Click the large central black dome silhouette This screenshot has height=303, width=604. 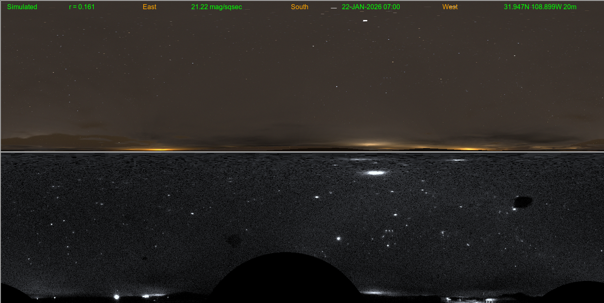(x=286, y=278)
